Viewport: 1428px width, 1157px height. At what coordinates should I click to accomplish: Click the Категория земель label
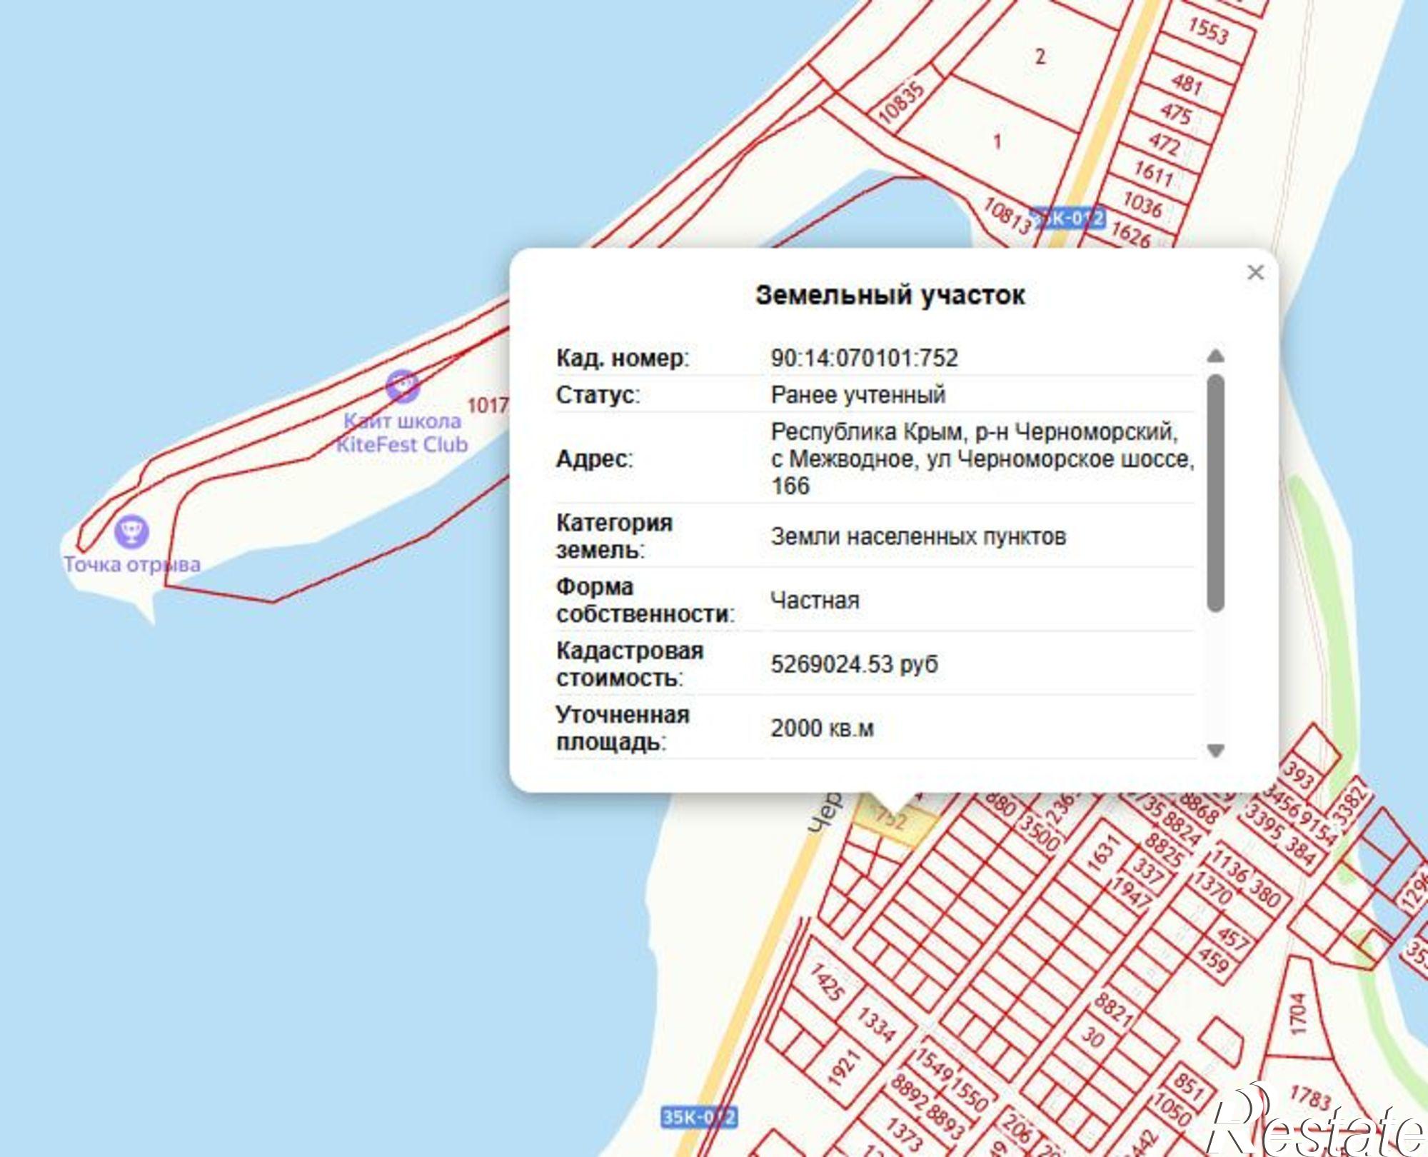[x=614, y=536]
